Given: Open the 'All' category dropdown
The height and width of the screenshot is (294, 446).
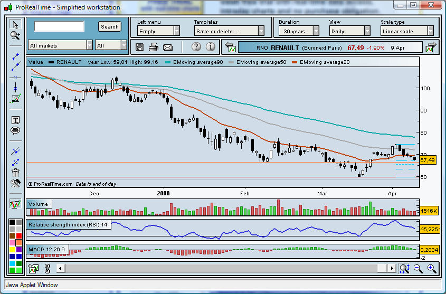Looking at the screenshot, I should click(111, 45).
